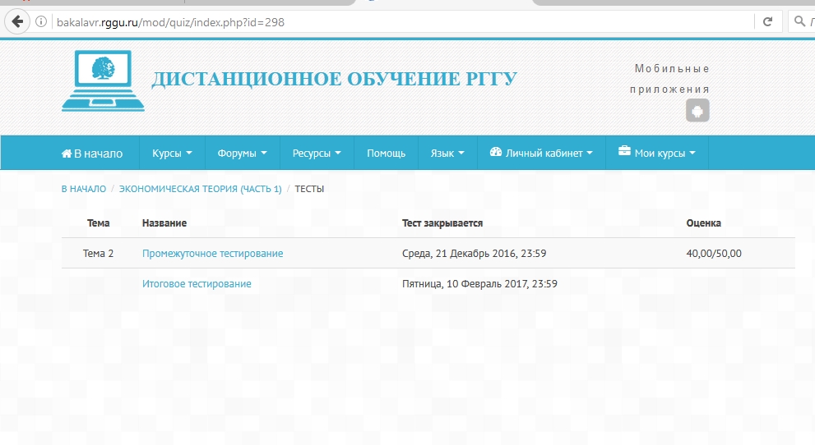This screenshot has width=815, height=445.
Task: Open the 'Язык' language dropdown
Action: point(447,154)
